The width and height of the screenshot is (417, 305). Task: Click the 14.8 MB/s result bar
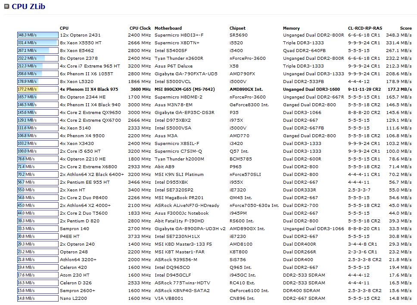[x=37, y=298]
